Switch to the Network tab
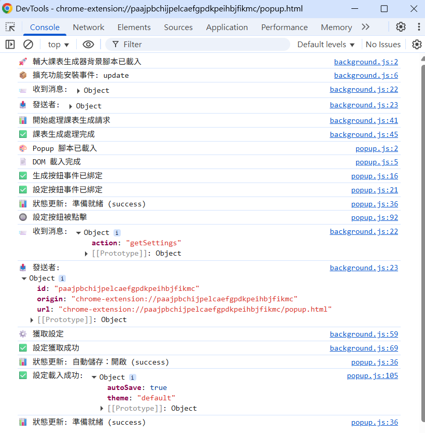 coord(88,27)
